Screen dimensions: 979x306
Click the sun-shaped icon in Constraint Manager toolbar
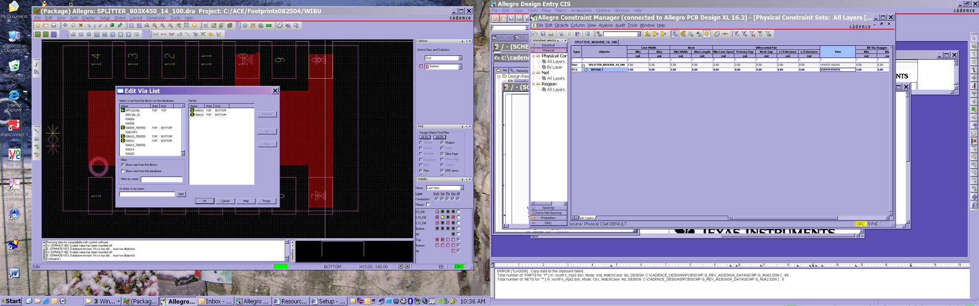coord(707,34)
